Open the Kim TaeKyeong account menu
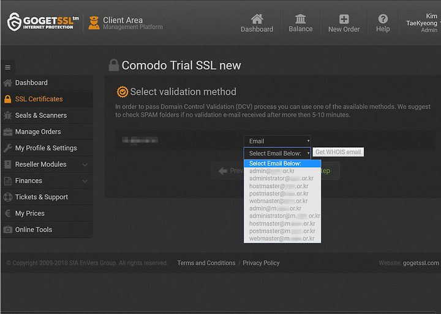This screenshot has height=314, width=441. (x=422, y=23)
